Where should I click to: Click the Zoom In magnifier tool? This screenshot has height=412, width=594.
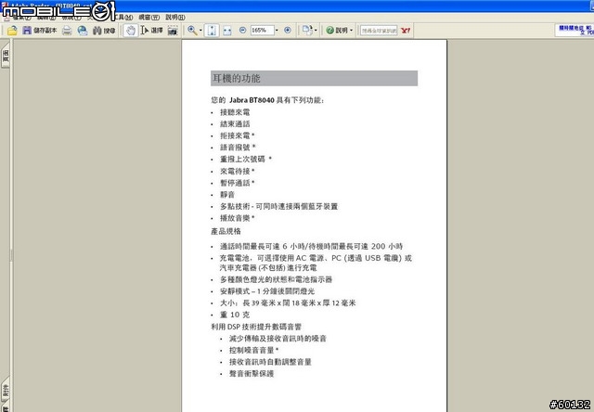point(192,31)
